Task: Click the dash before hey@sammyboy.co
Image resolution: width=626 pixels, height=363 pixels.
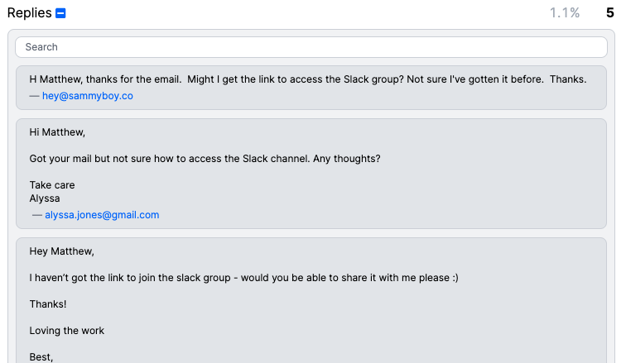Action: [x=34, y=96]
